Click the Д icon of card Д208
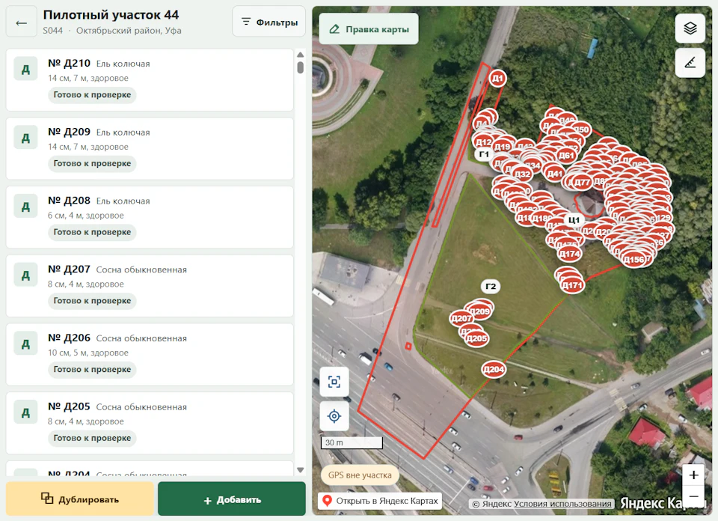Viewport: 718px width, 521px height. pos(25,207)
